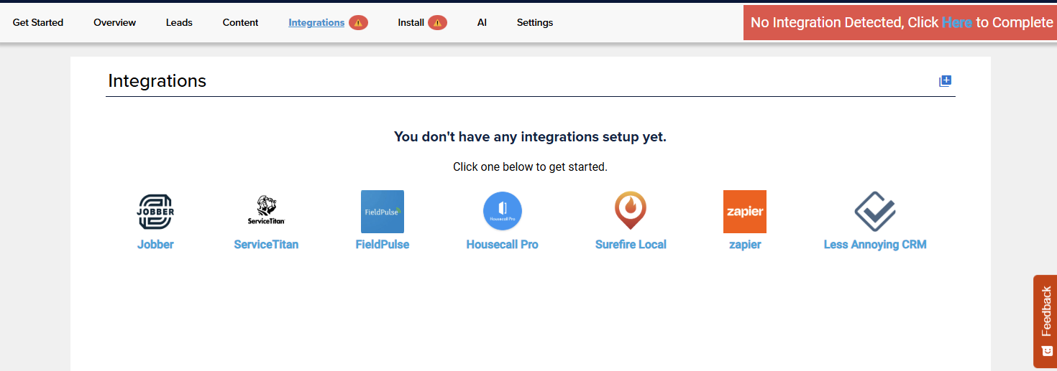The height and width of the screenshot is (371, 1057).
Task: Click the add integration plus icon
Action: tap(946, 81)
